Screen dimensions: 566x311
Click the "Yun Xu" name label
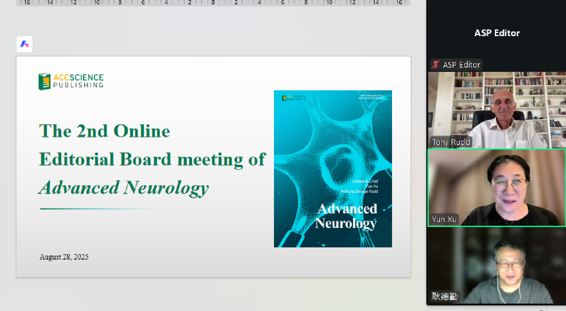click(x=444, y=219)
